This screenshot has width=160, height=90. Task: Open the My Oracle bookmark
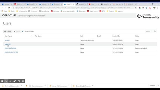[55, 11]
